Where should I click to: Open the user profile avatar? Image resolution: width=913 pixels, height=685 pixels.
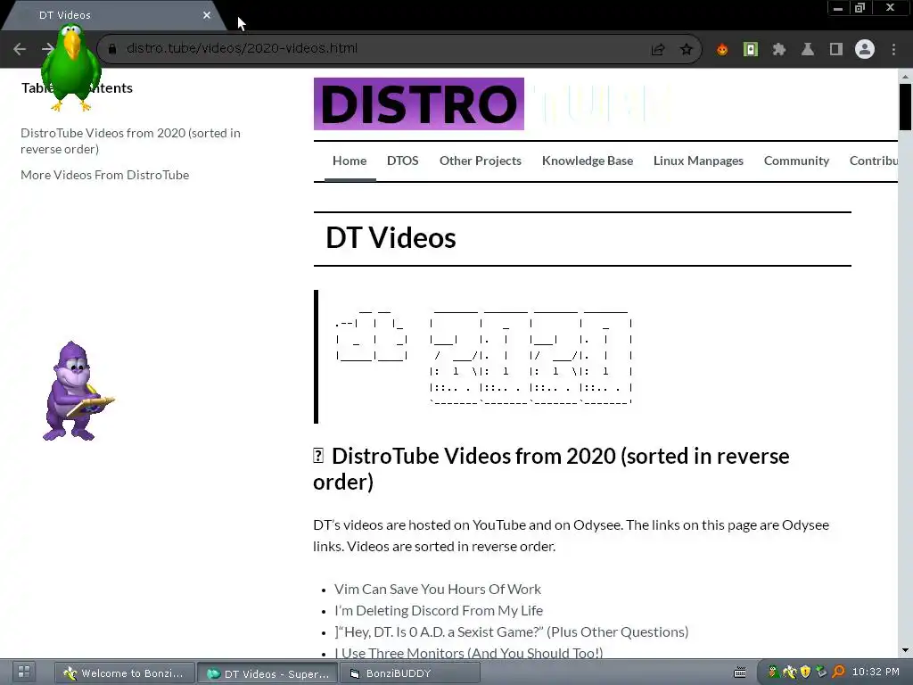(865, 50)
